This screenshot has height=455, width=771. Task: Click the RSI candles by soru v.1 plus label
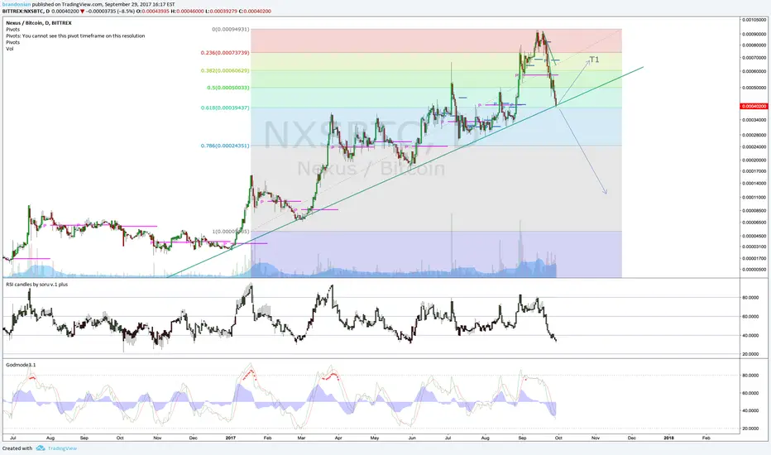tap(37, 285)
